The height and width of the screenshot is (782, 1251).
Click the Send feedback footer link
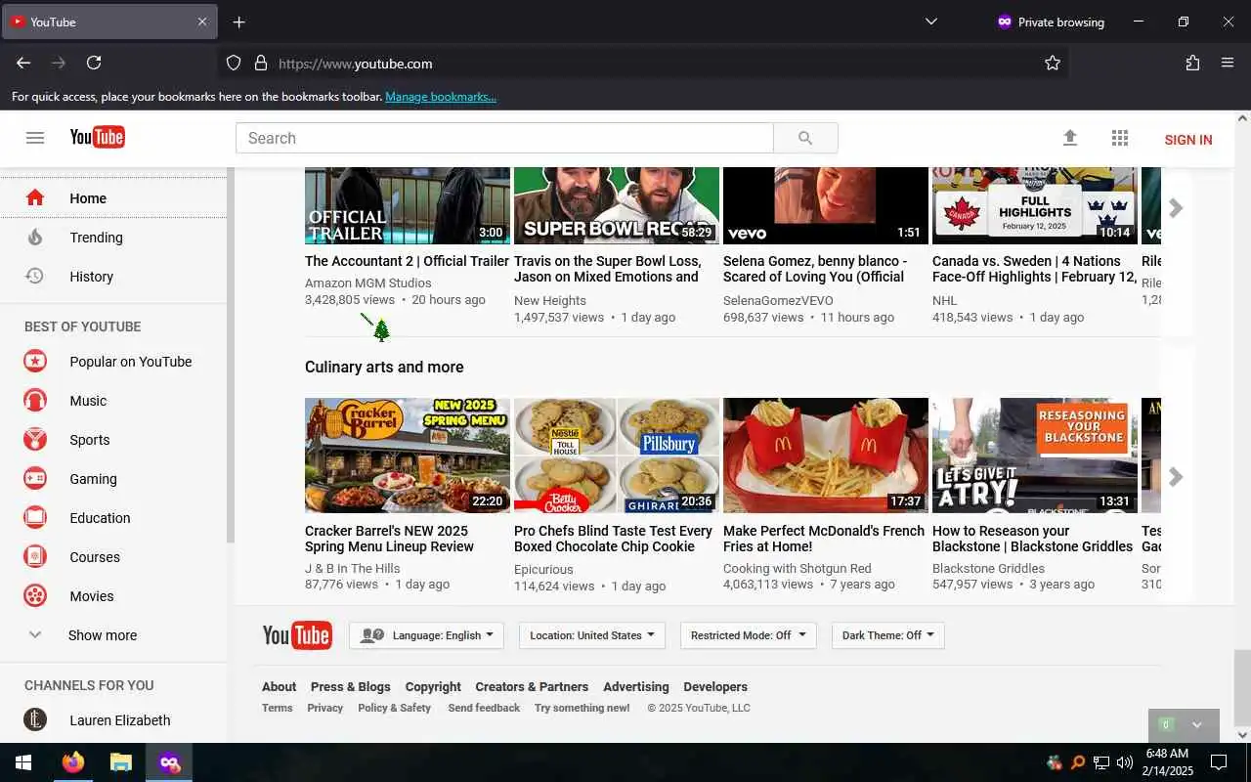tap(484, 708)
